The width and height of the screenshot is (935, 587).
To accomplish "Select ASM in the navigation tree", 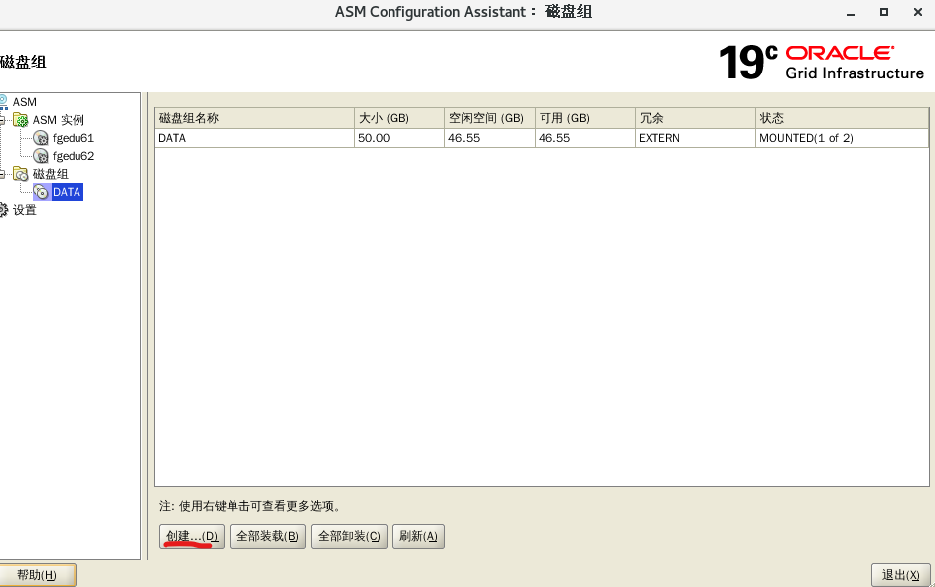I will pos(25,102).
